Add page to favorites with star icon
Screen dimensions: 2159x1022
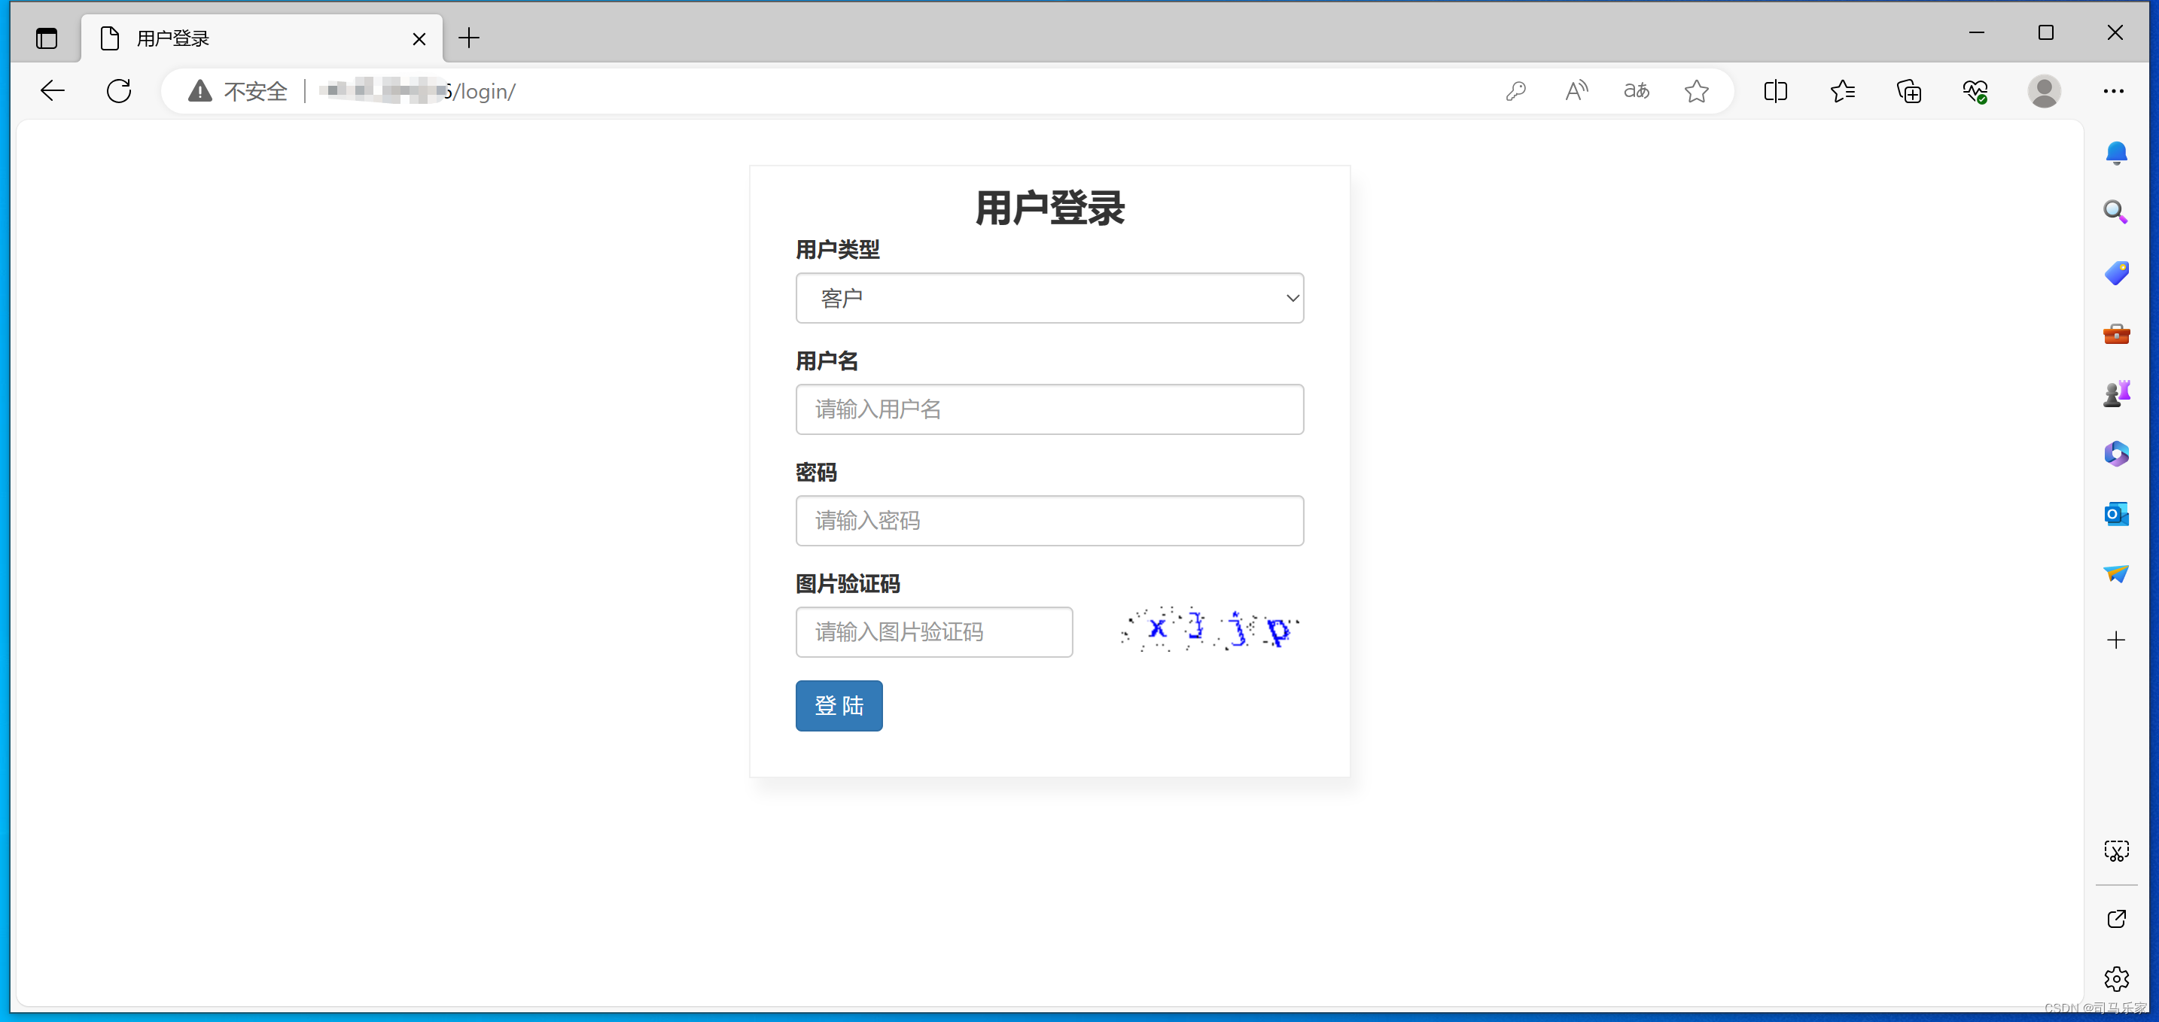pyautogui.click(x=1696, y=90)
